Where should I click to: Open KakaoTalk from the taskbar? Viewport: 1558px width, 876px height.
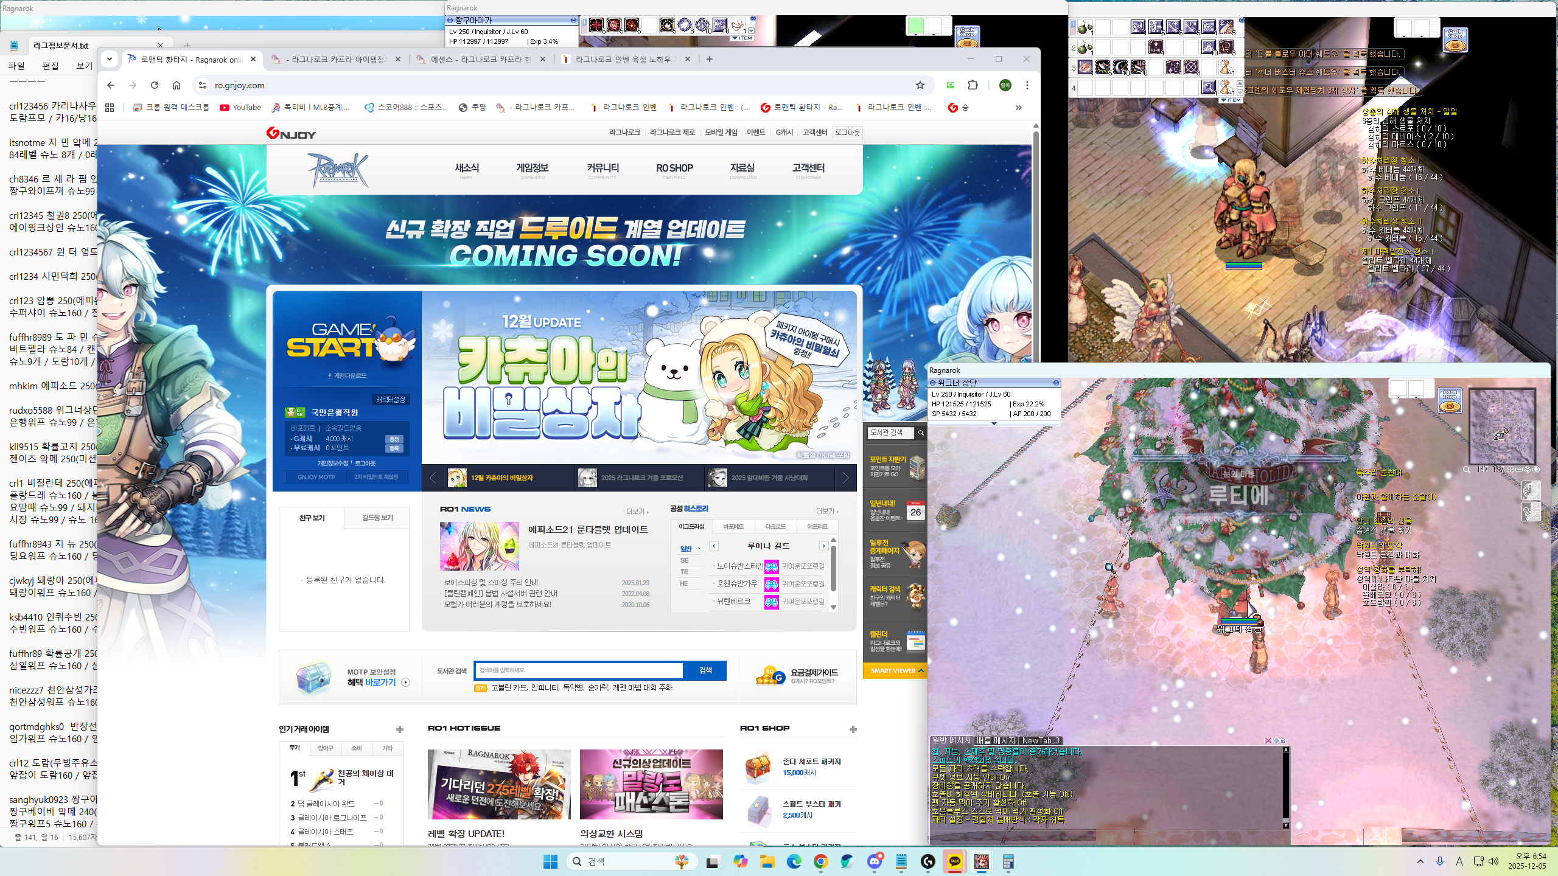click(x=954, y=861)
